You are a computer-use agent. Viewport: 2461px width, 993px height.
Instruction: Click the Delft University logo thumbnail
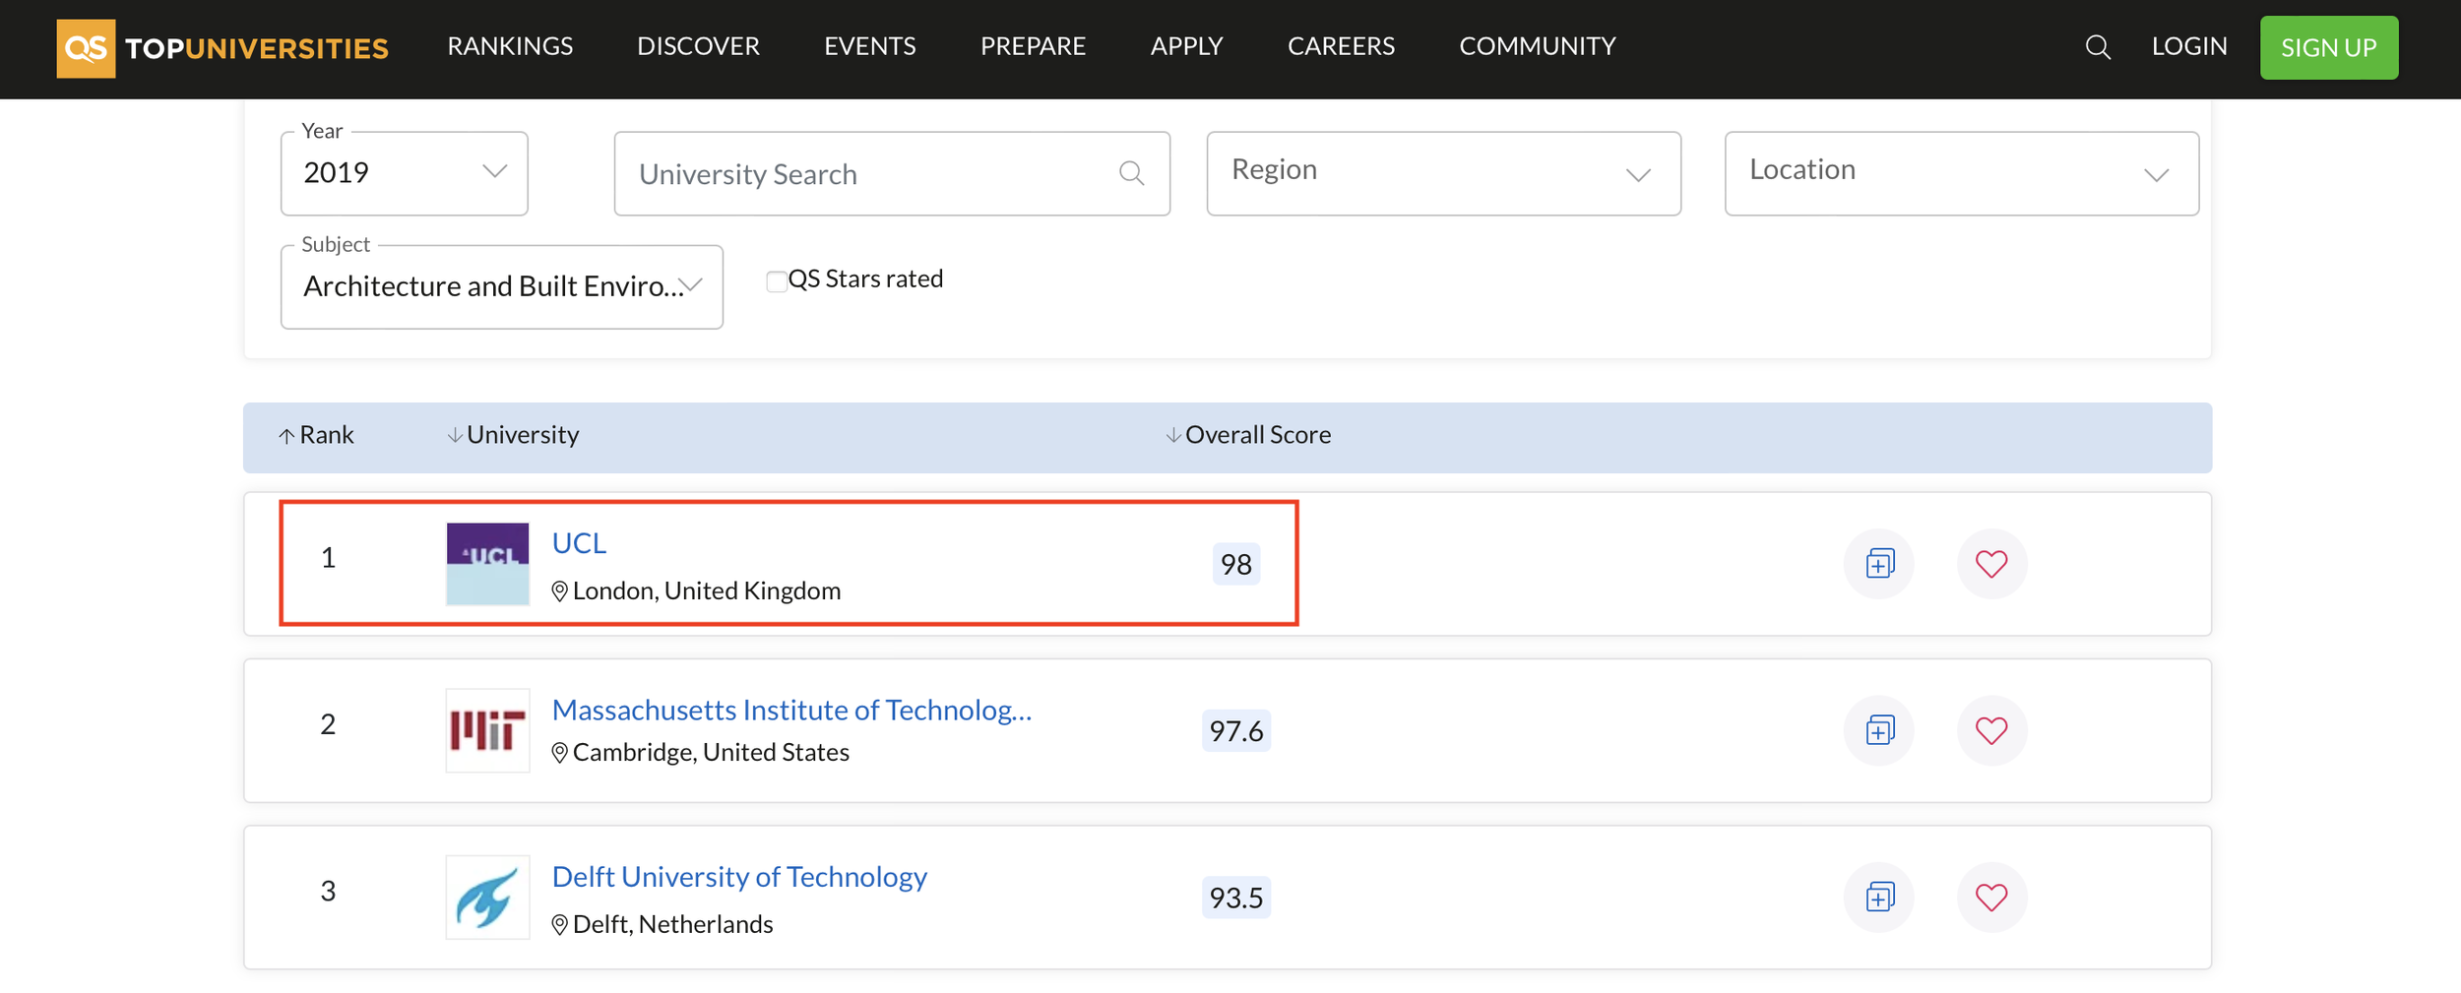click(x=487, y=898)
